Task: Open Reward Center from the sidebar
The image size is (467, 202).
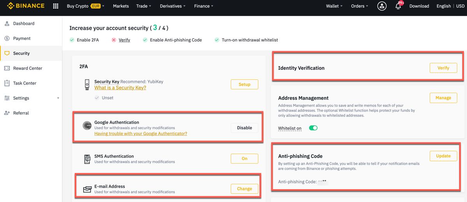Action: (28, 68)
